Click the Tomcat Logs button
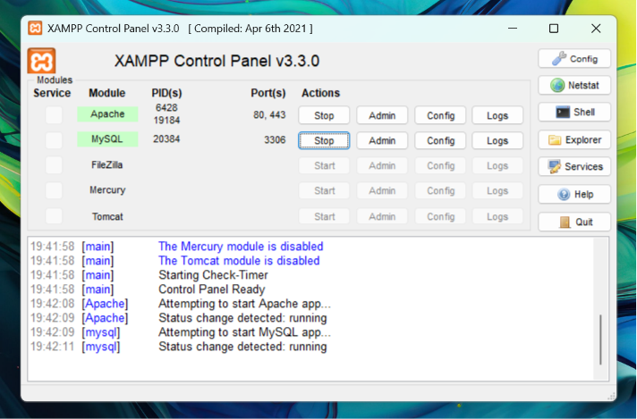 (x=497, y=216)
